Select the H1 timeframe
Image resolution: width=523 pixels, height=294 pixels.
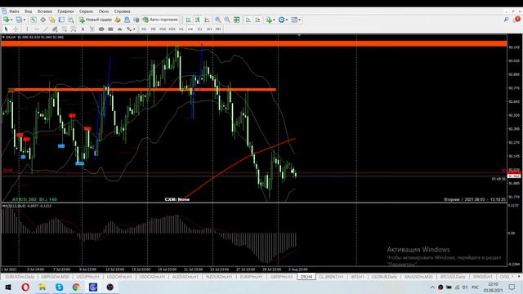[181, 29]
